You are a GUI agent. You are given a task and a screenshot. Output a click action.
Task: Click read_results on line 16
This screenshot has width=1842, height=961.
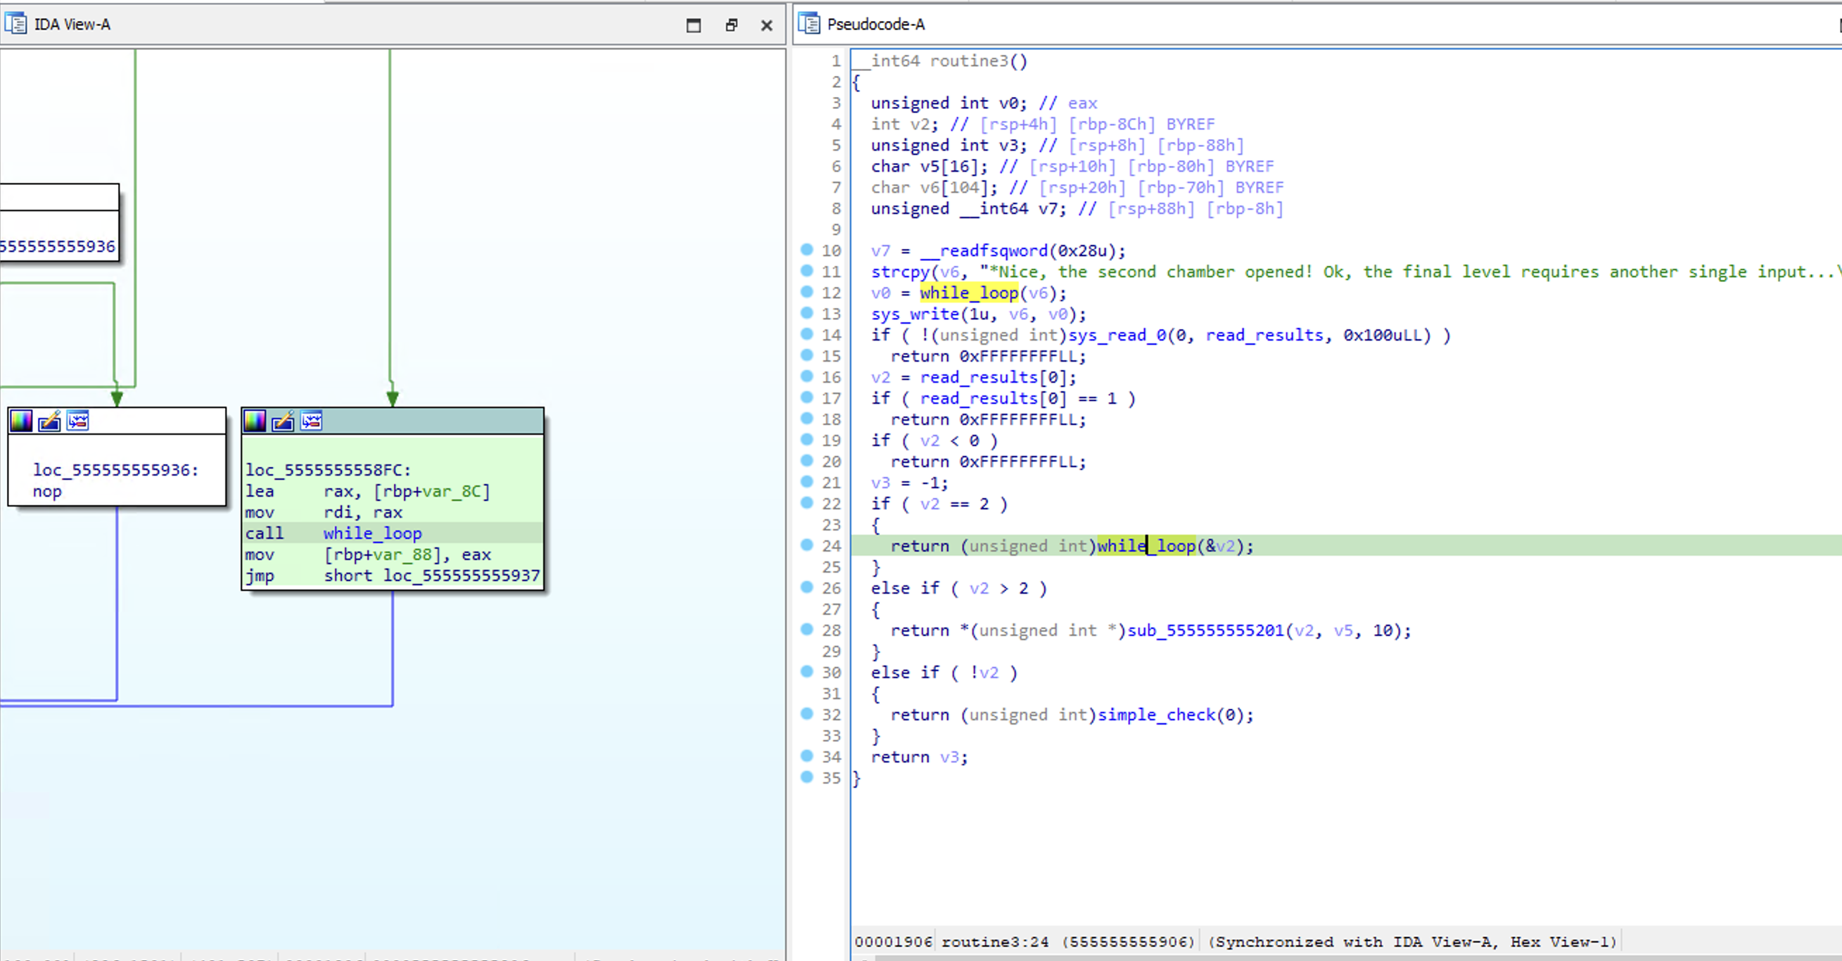coord(979,378)
